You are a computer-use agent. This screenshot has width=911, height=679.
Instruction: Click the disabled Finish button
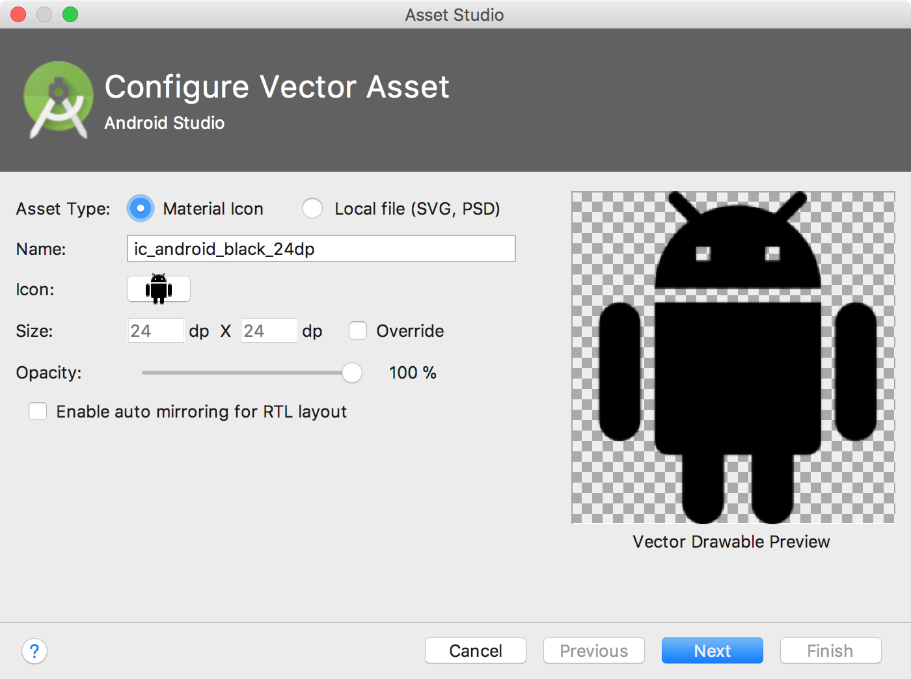coord(831,650)
